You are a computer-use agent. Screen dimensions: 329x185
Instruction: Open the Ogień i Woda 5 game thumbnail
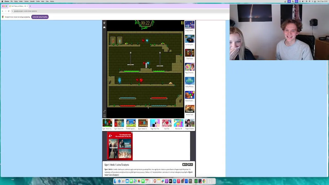tap(107, 123)
